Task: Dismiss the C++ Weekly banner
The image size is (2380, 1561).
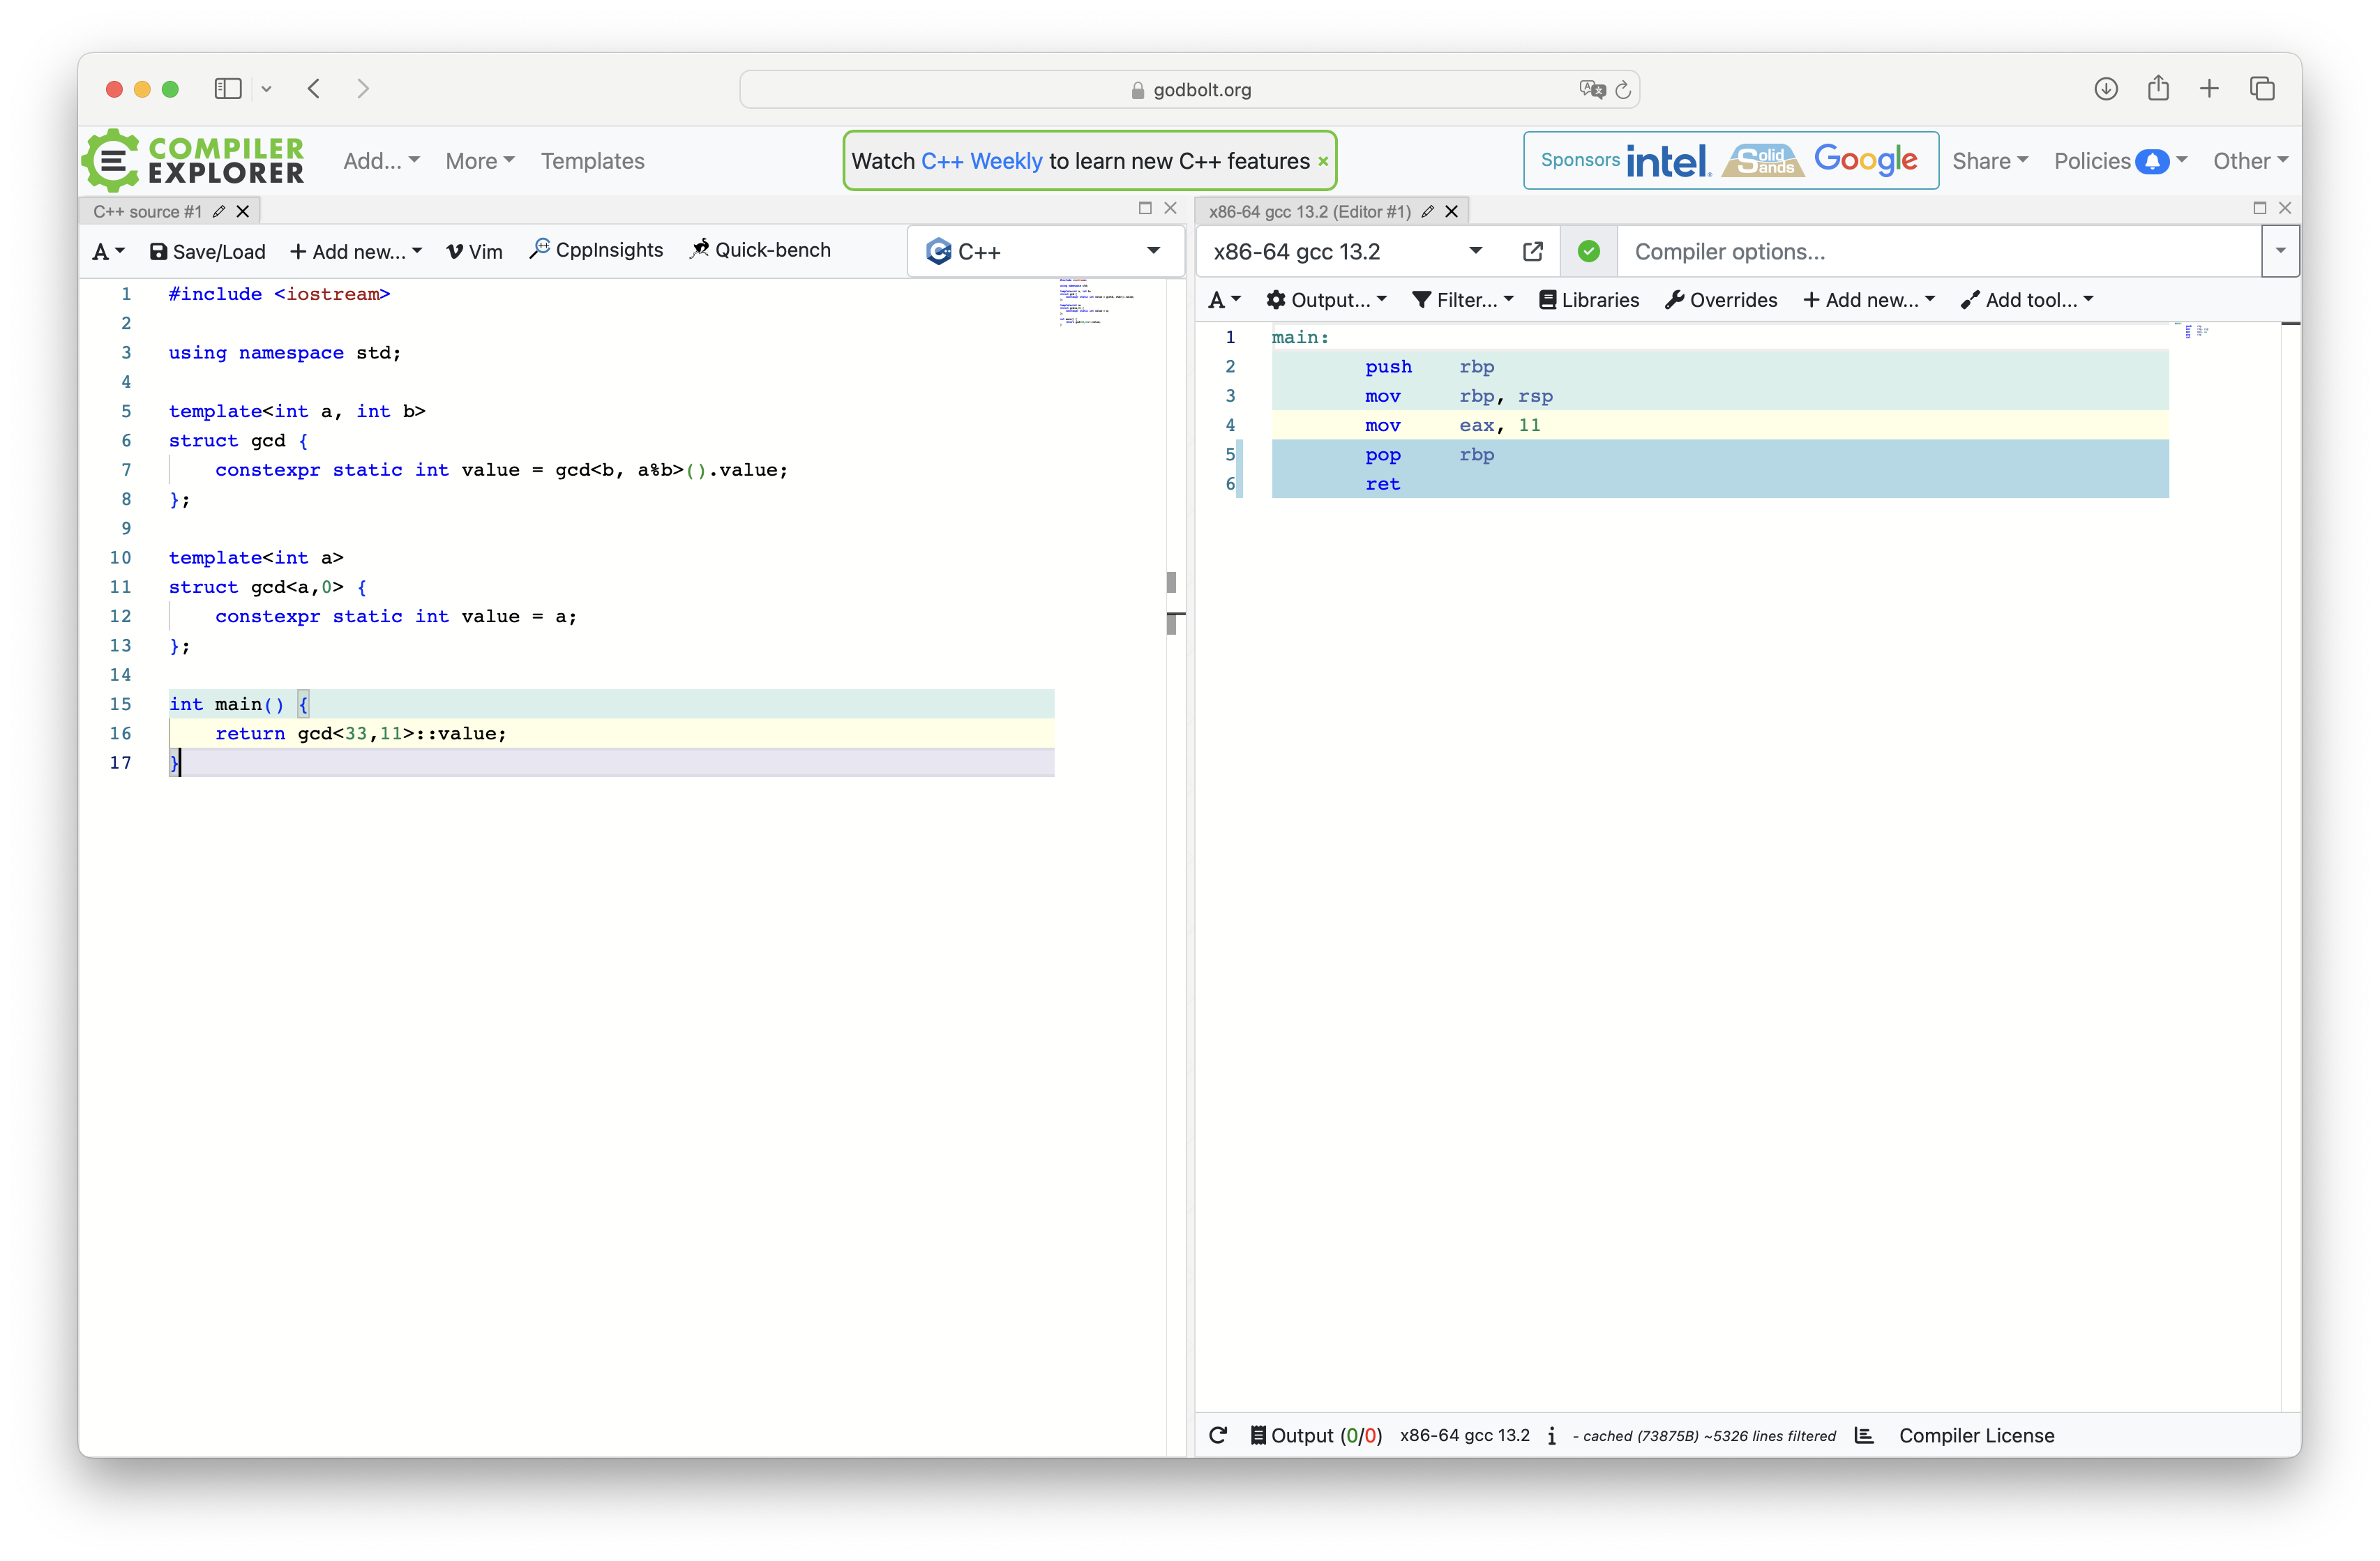Action: pyautogui.click(x=1323, y=161)
